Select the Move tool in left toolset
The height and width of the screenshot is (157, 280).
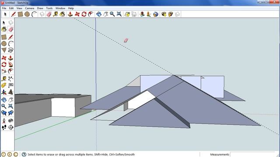click(x=4, y=58)
